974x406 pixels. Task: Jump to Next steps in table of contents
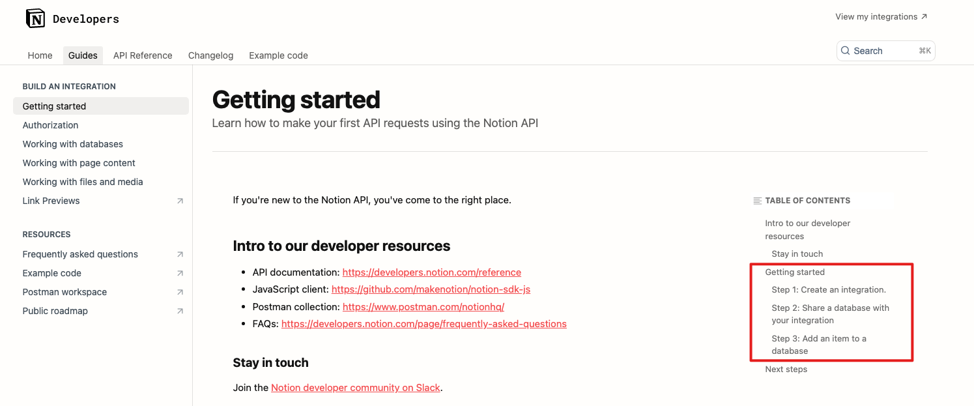(786, 370)
